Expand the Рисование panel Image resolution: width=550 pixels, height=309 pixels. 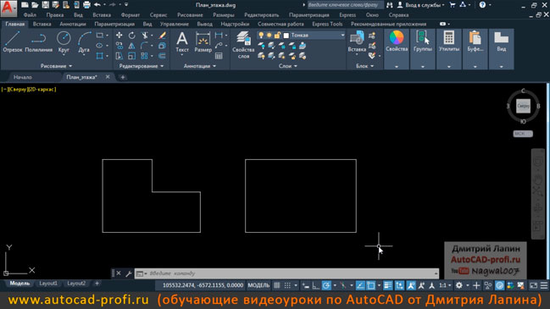pos(56,66)
